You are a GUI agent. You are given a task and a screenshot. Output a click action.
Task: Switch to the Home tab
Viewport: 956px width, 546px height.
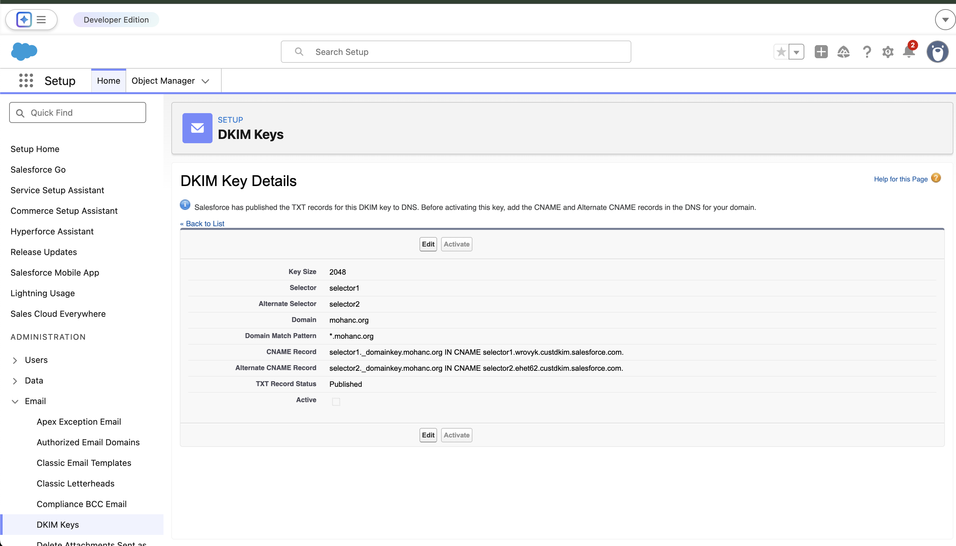click(x=109, y=81)
